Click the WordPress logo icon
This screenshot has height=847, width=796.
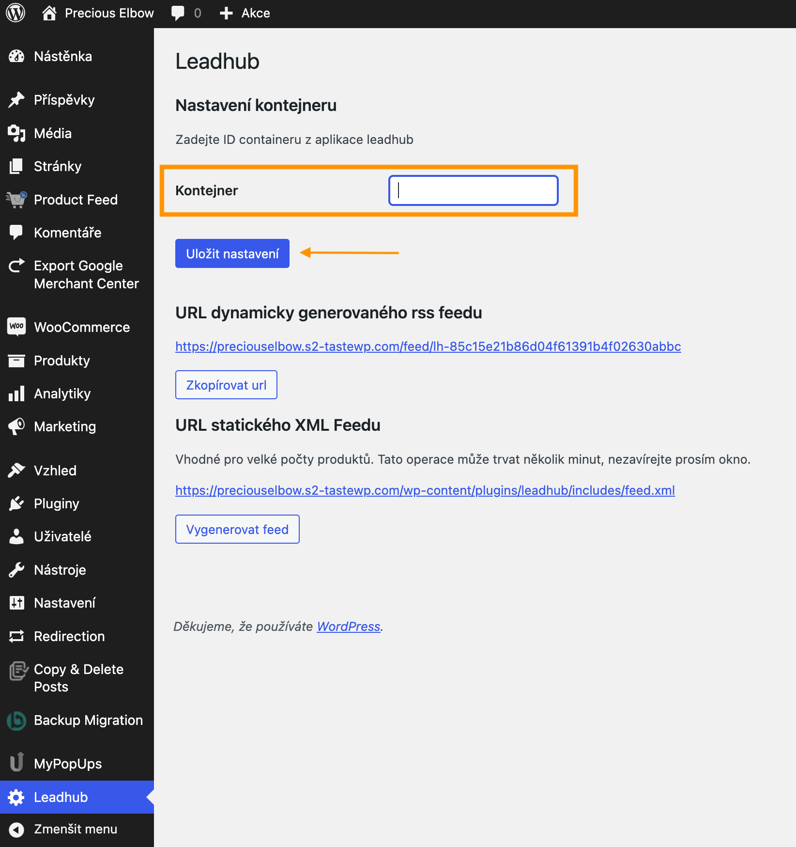[x=15, y=13]
